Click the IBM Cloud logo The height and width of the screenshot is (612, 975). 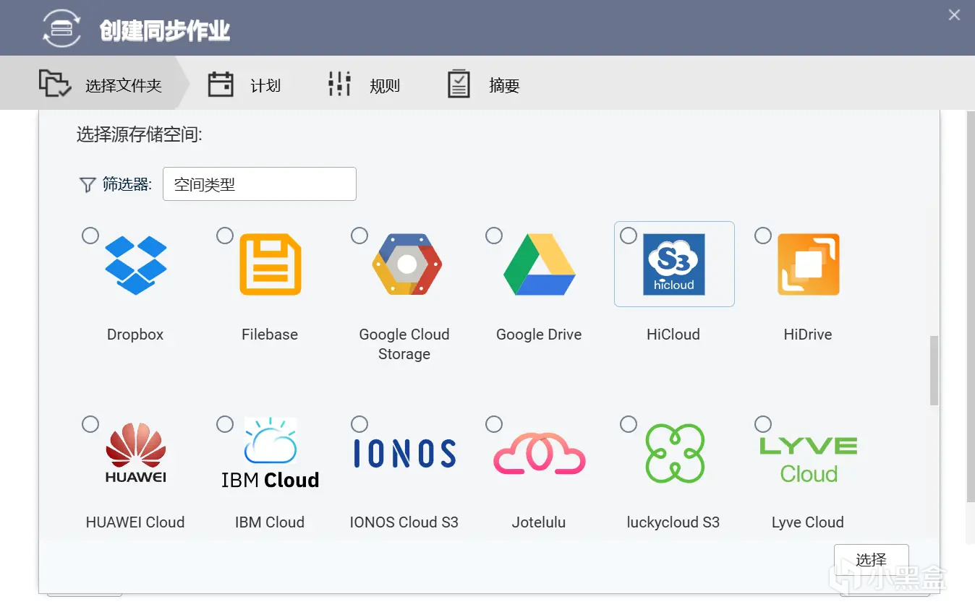tap(270, 453)
